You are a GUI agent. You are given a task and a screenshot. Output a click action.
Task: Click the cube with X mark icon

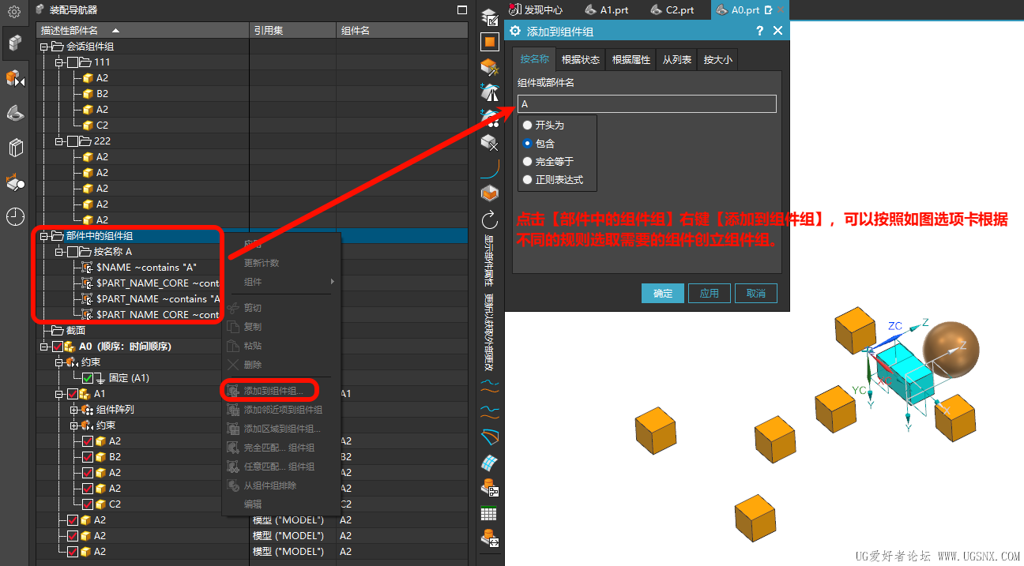coord(490,142)
